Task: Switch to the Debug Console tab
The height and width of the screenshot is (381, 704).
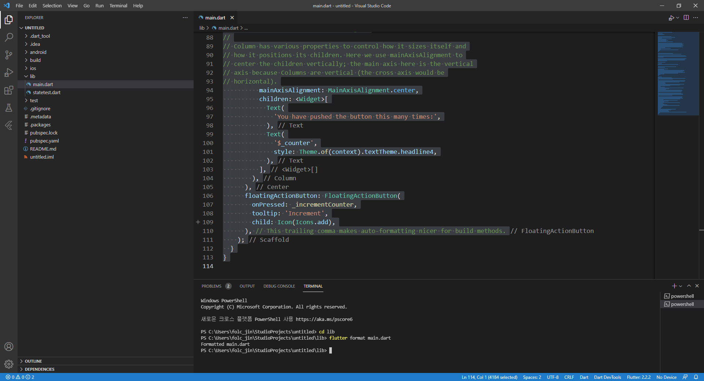Action: (279, 286)
